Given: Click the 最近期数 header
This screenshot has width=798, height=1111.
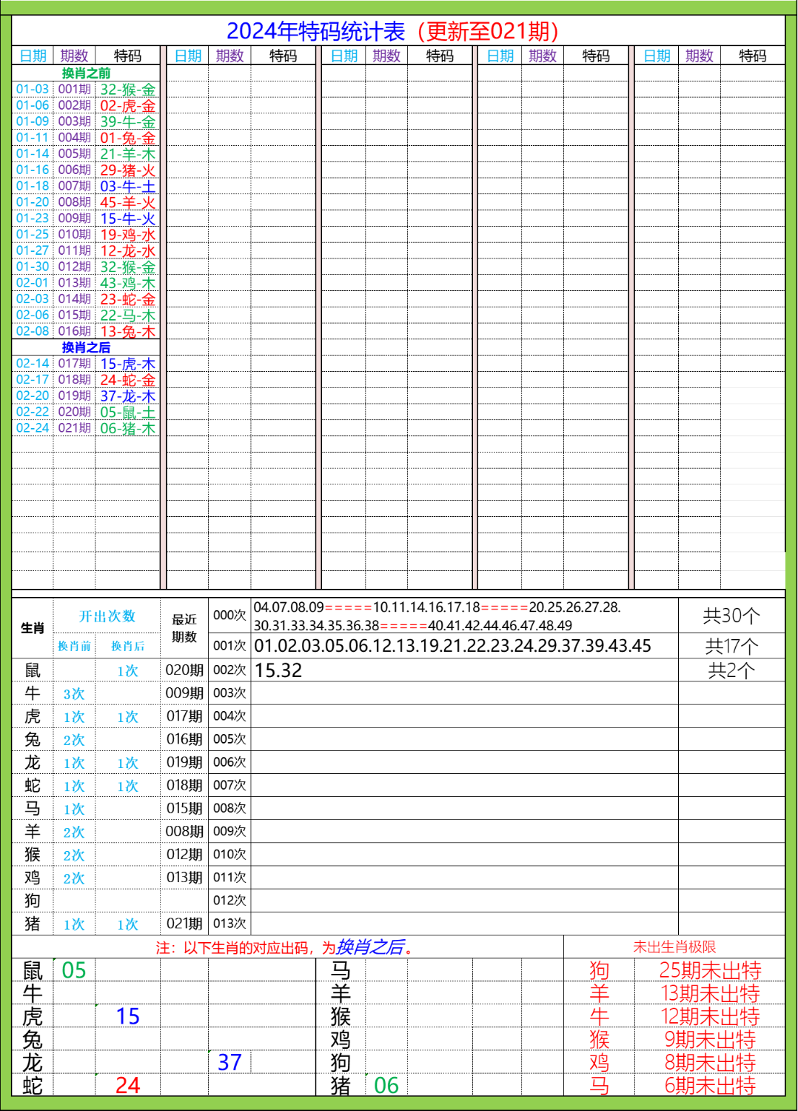Looking at the screenshot, I should click(x=184, y=627).
